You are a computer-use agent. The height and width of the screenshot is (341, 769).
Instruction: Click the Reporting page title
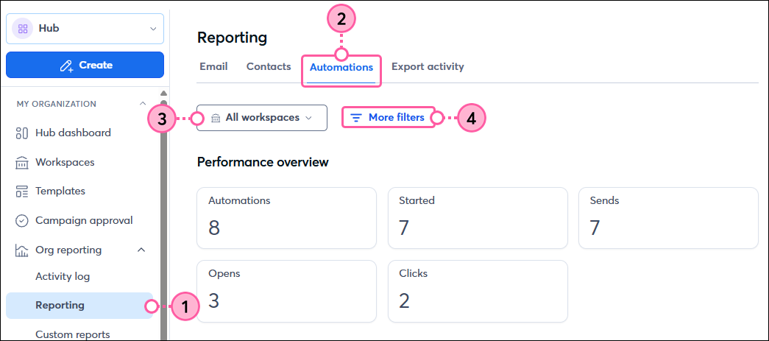pyautogui.click(x=232, y=38)
